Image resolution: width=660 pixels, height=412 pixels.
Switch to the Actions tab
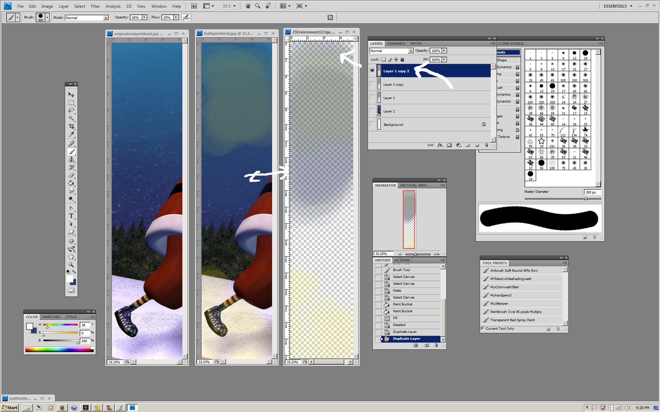(402, 260)
